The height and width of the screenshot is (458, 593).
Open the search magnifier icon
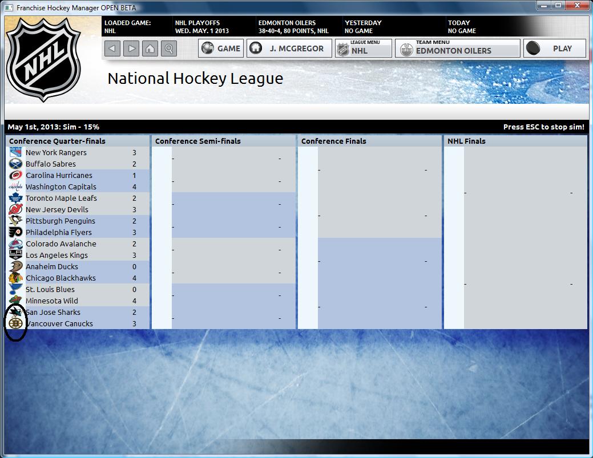[169, 48]
